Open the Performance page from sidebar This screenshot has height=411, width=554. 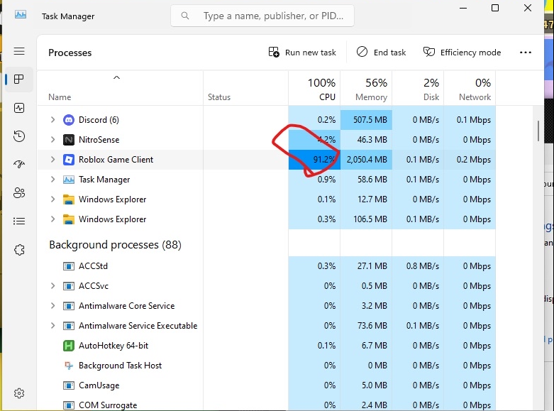19,108
